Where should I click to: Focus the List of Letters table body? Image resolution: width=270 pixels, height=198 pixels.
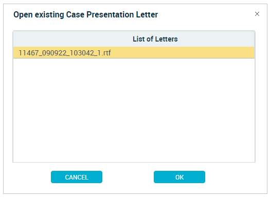click(x=134, y=110)
